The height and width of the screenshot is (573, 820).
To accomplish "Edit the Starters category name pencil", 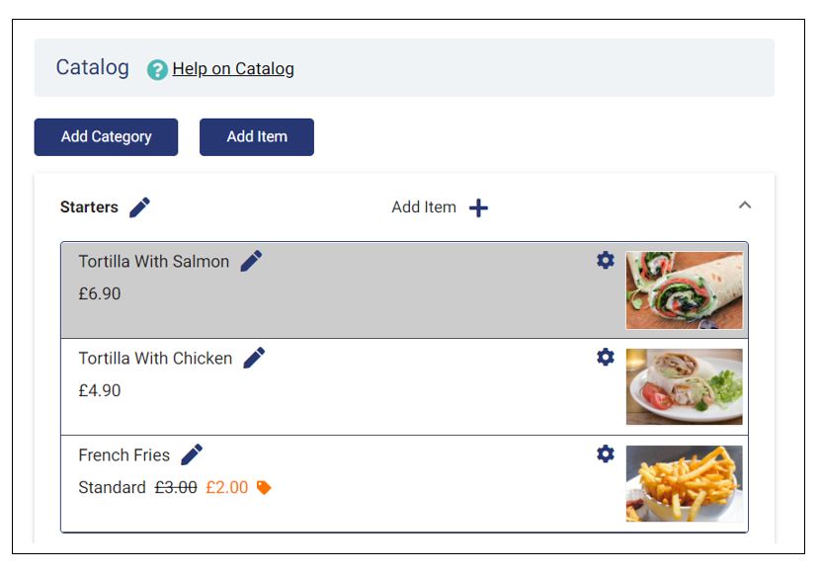I will [140, 207].
